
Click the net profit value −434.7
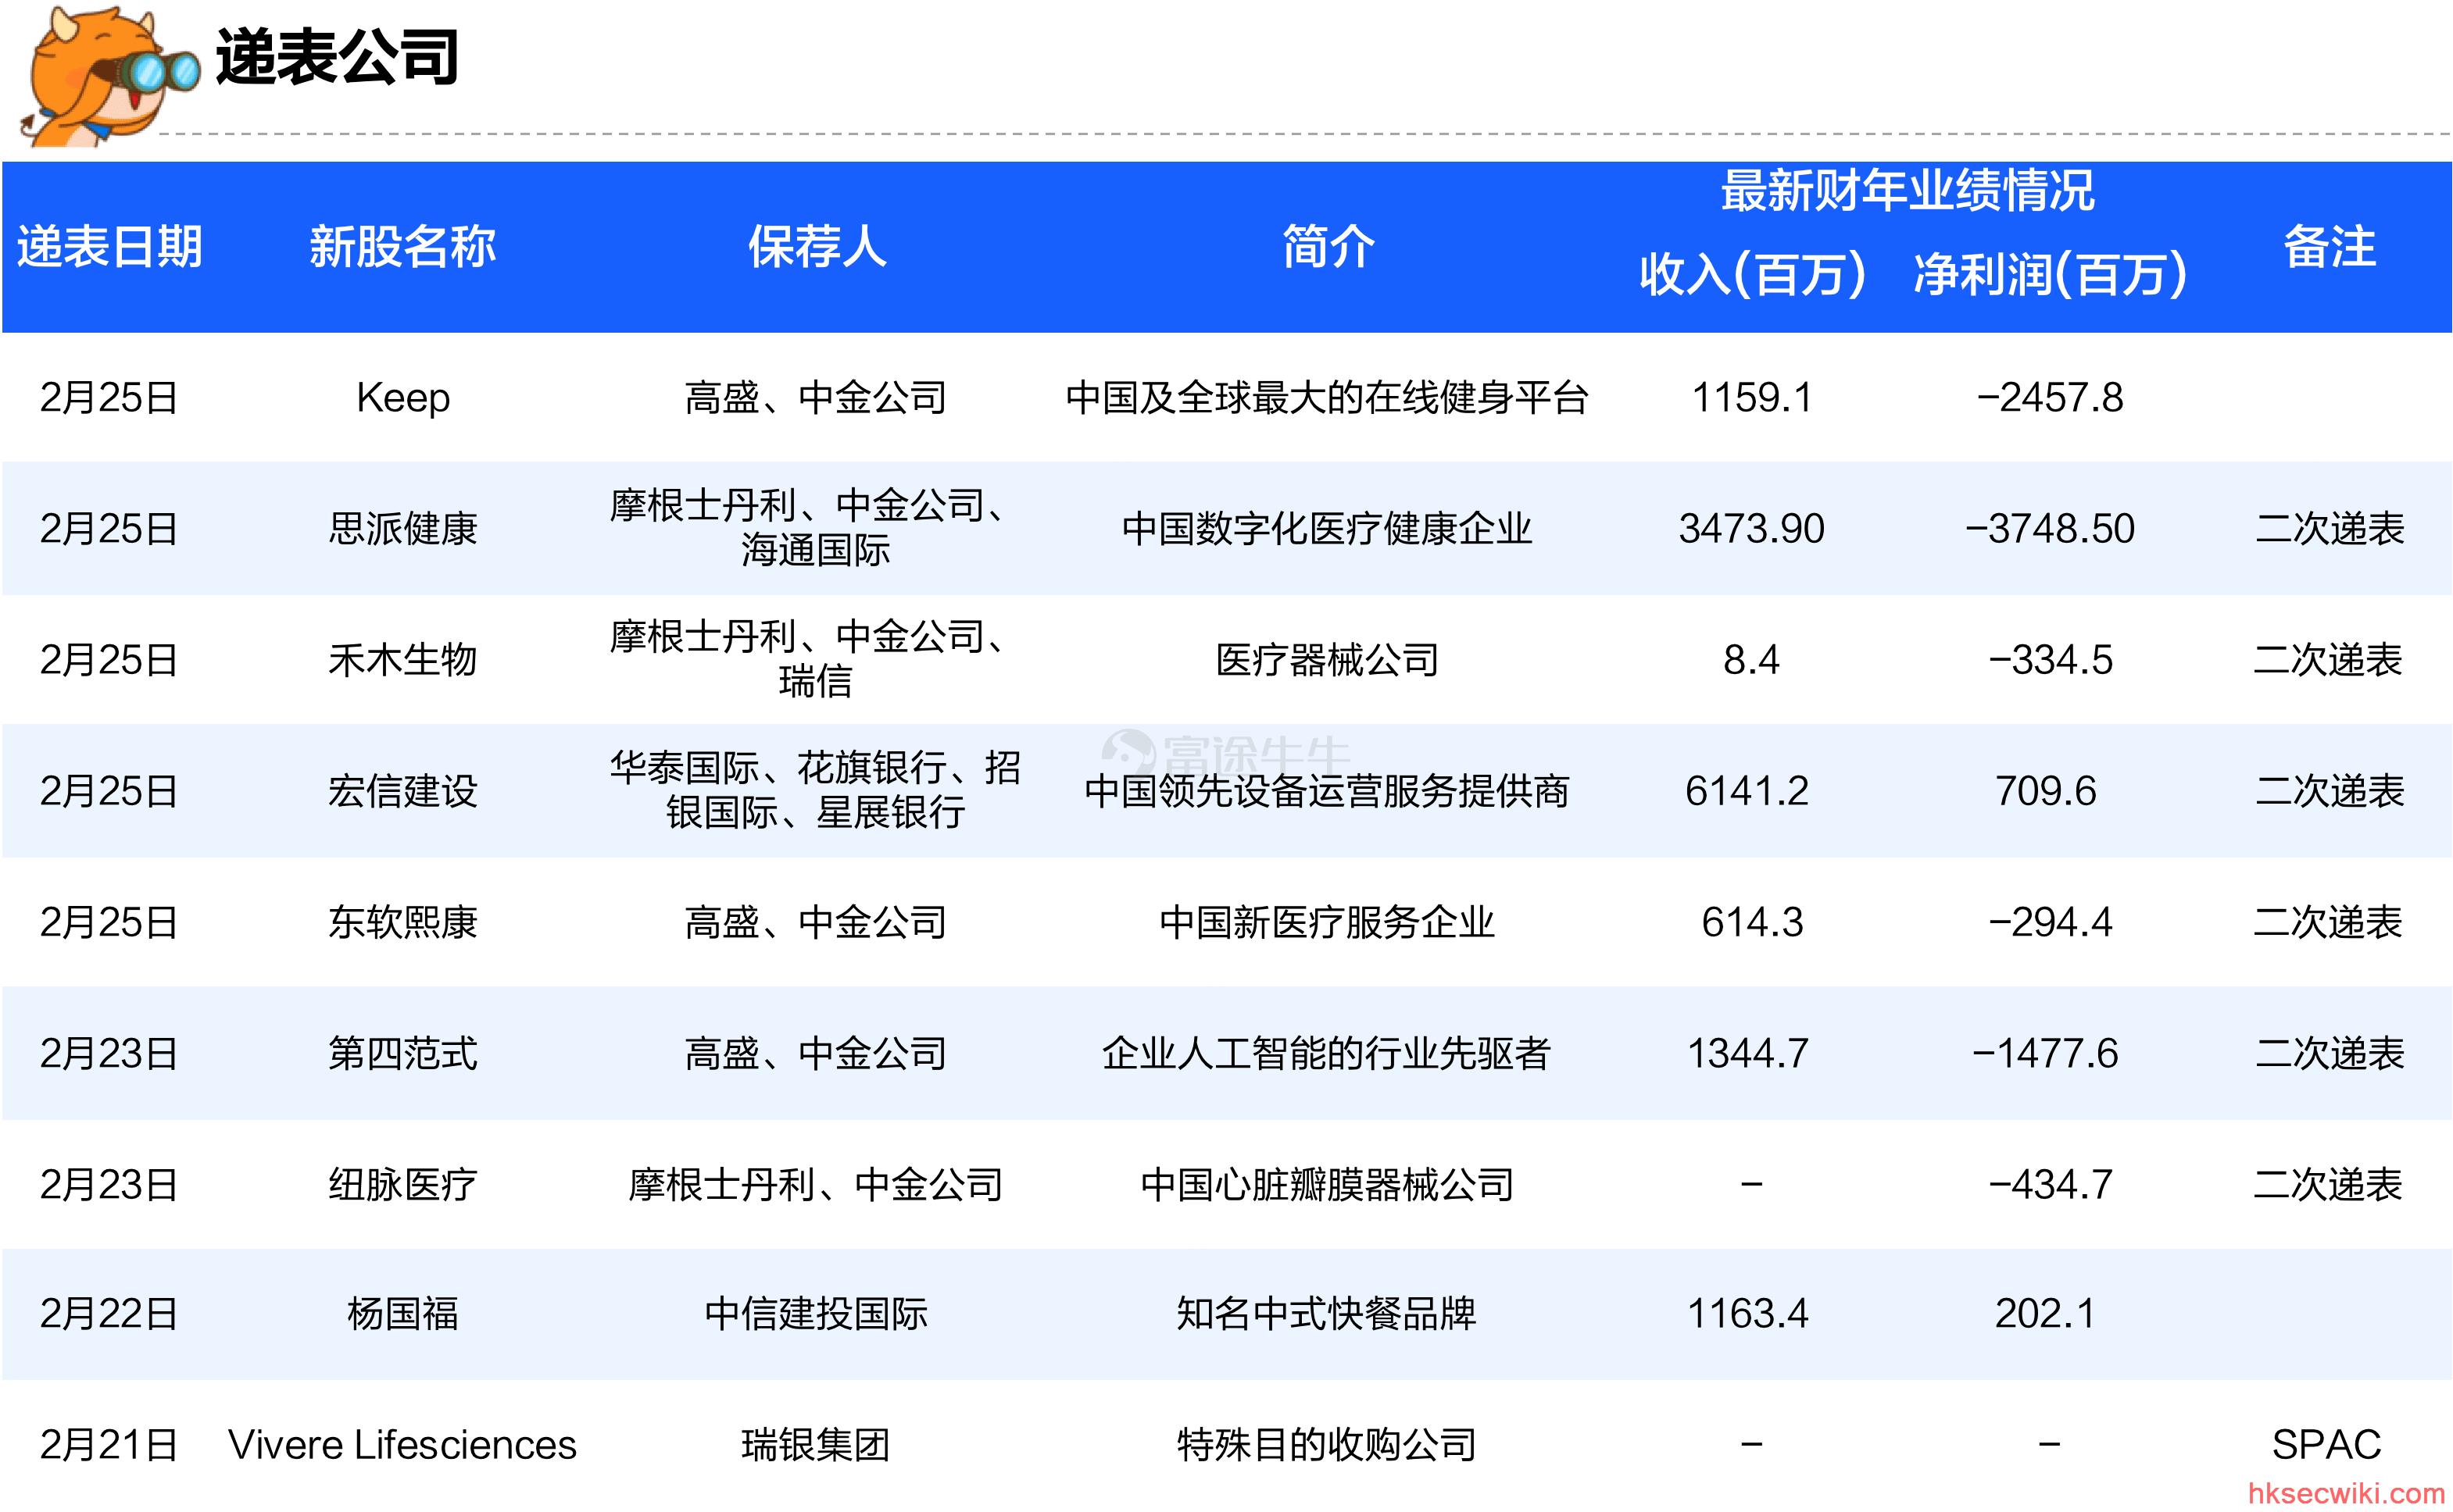(x=2050, y=1185)
